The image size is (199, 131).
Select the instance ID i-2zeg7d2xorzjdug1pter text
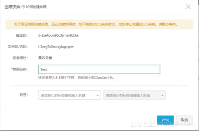(56, 47)
